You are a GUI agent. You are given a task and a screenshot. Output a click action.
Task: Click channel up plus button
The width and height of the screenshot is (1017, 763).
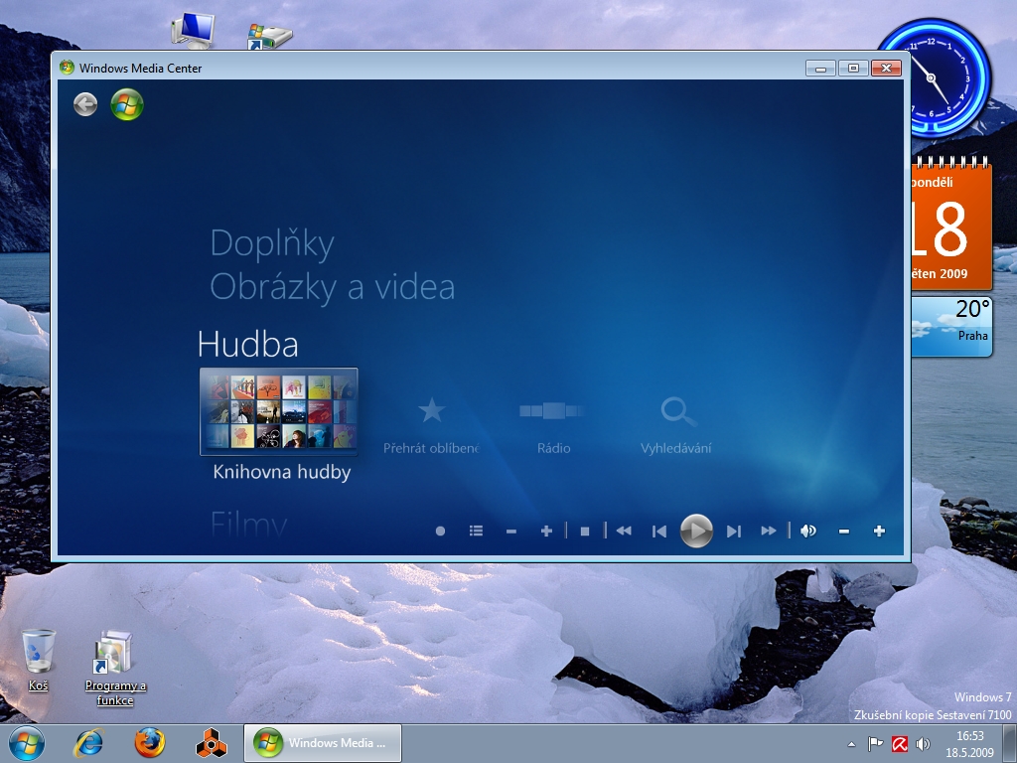(x=546, y=531)
